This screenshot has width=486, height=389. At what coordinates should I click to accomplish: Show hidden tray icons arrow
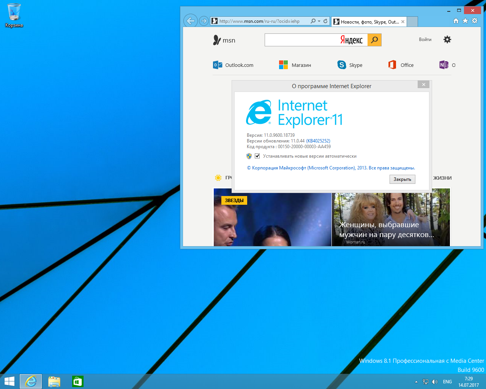(416, 382)
